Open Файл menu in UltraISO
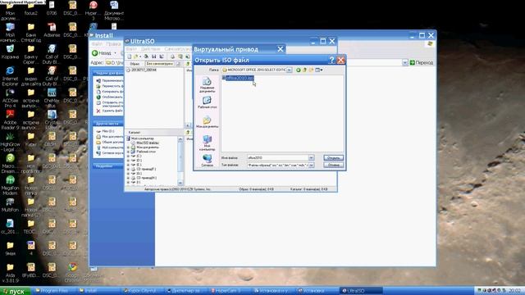525x295 pixels. pos(131,49)
